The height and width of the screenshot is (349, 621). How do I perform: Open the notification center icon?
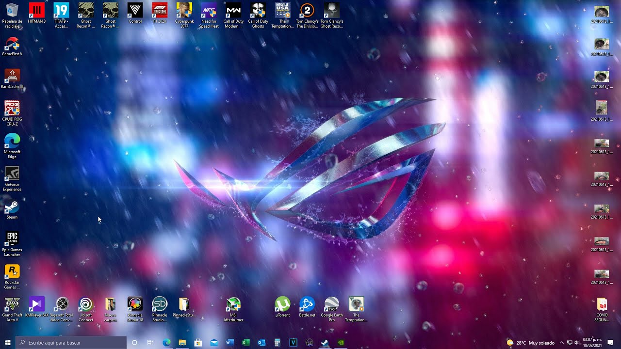(x=610, y=343)
